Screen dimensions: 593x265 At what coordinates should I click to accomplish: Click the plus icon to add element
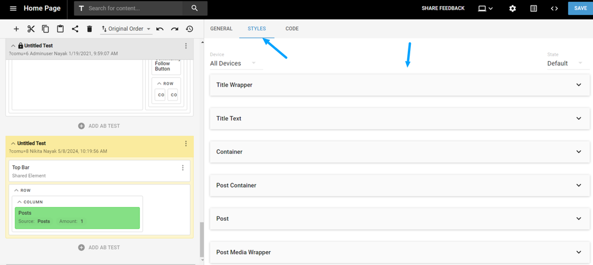click(x=16, y=29)
